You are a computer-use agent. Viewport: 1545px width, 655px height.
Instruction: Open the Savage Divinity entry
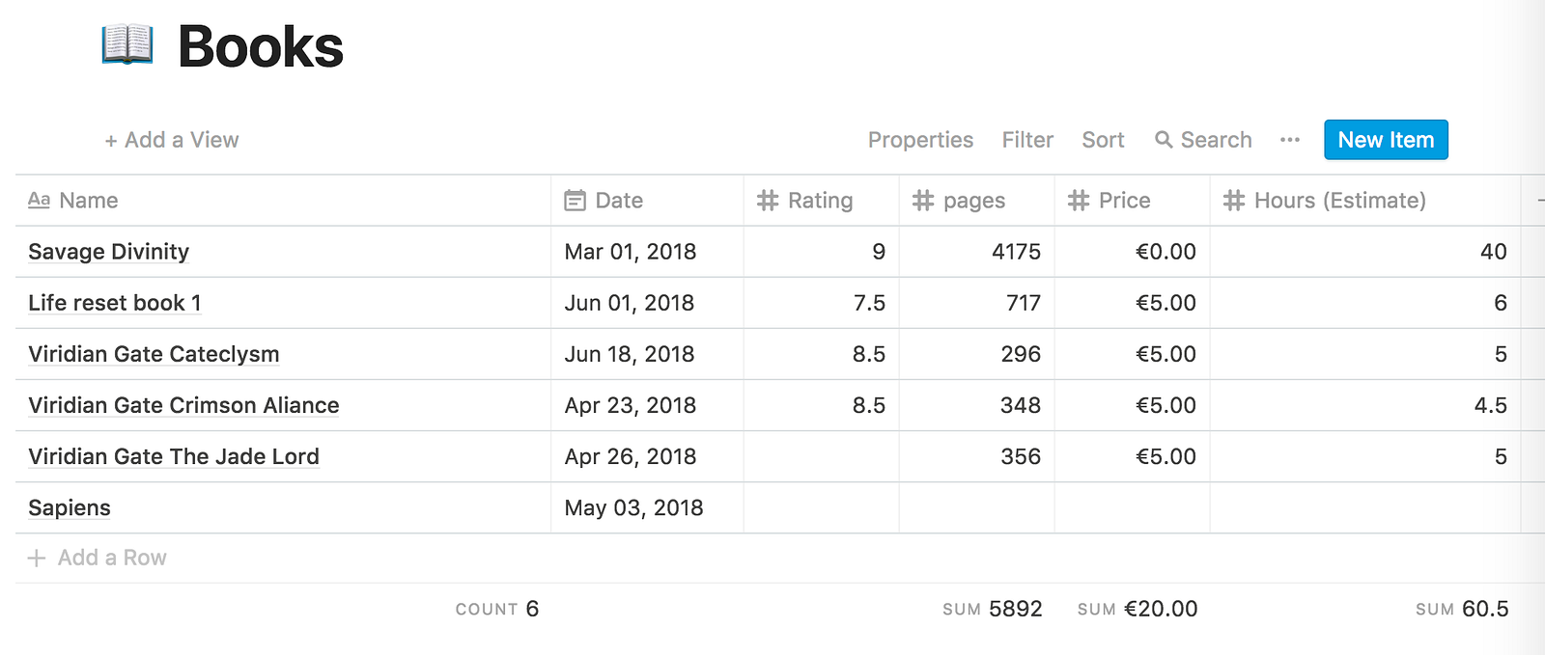coord(109,252)
